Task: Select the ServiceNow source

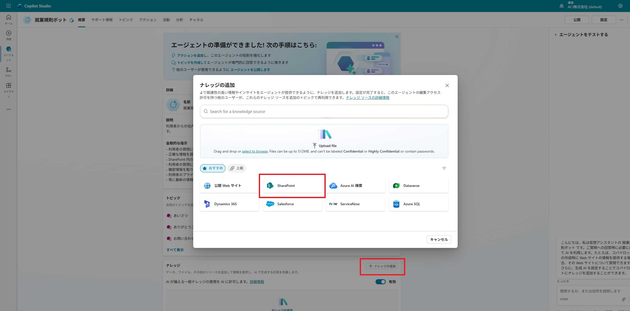Action: tap(355, 204)
